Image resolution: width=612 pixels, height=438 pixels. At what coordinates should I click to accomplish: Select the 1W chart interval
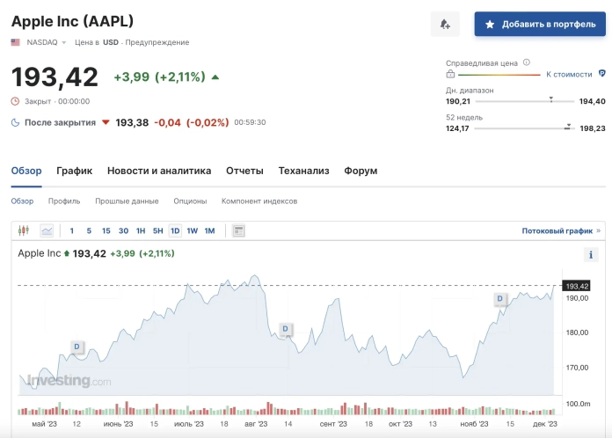coord(192,230)
